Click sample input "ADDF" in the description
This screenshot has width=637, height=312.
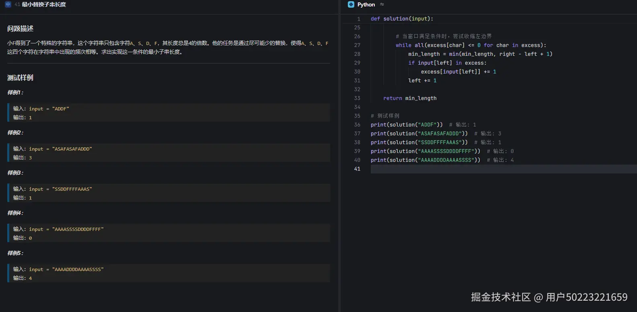click(61, 109)
